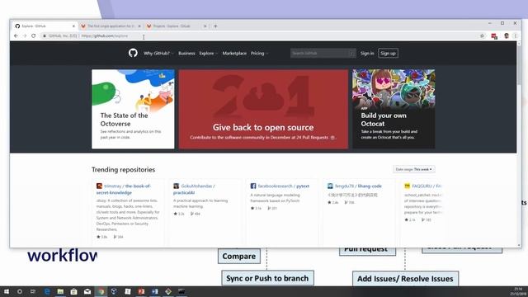This screenshot has height=297, width=528.
Task: Click the browser address bar URL
Action: pyautogui.click(x=105, y=35)
